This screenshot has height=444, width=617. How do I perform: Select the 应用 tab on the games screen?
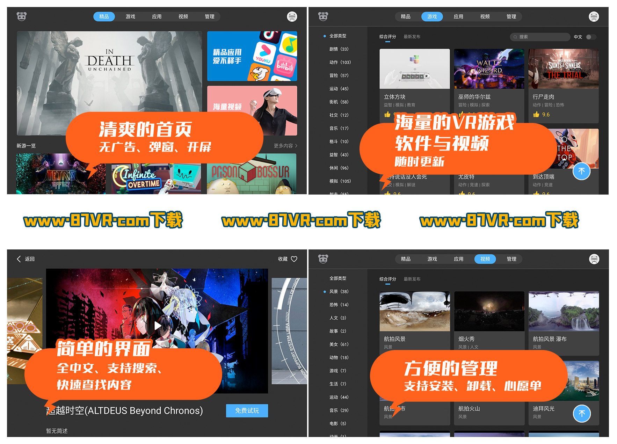pos(458,16)
